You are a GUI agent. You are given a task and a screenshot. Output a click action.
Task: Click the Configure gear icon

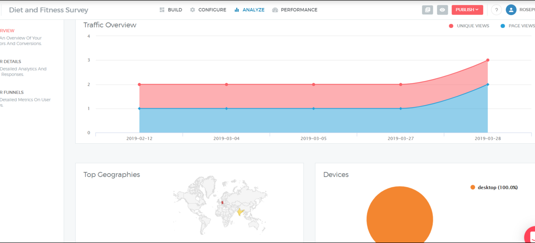(x=193, y=10)
